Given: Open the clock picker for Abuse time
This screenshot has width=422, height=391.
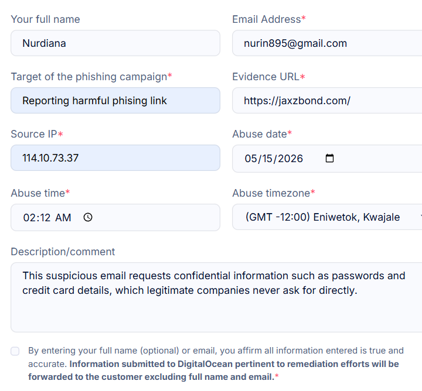Looking at the screenshot, I should pos(88,217).
